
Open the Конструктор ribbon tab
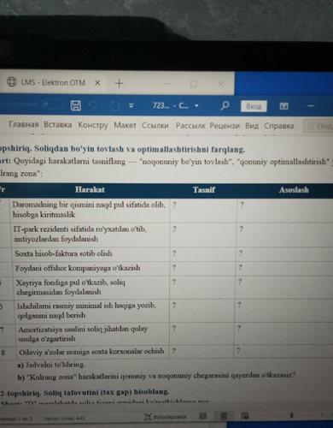93,125
